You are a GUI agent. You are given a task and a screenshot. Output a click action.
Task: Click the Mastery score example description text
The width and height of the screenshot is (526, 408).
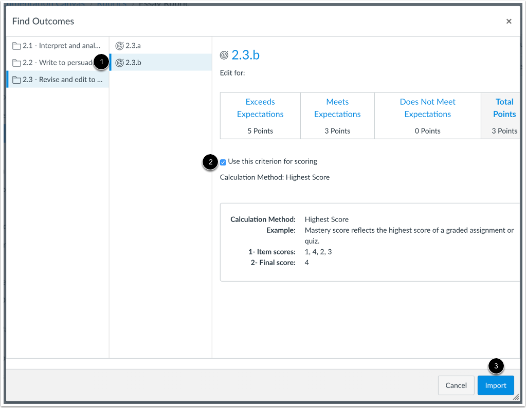coord(409,236)
